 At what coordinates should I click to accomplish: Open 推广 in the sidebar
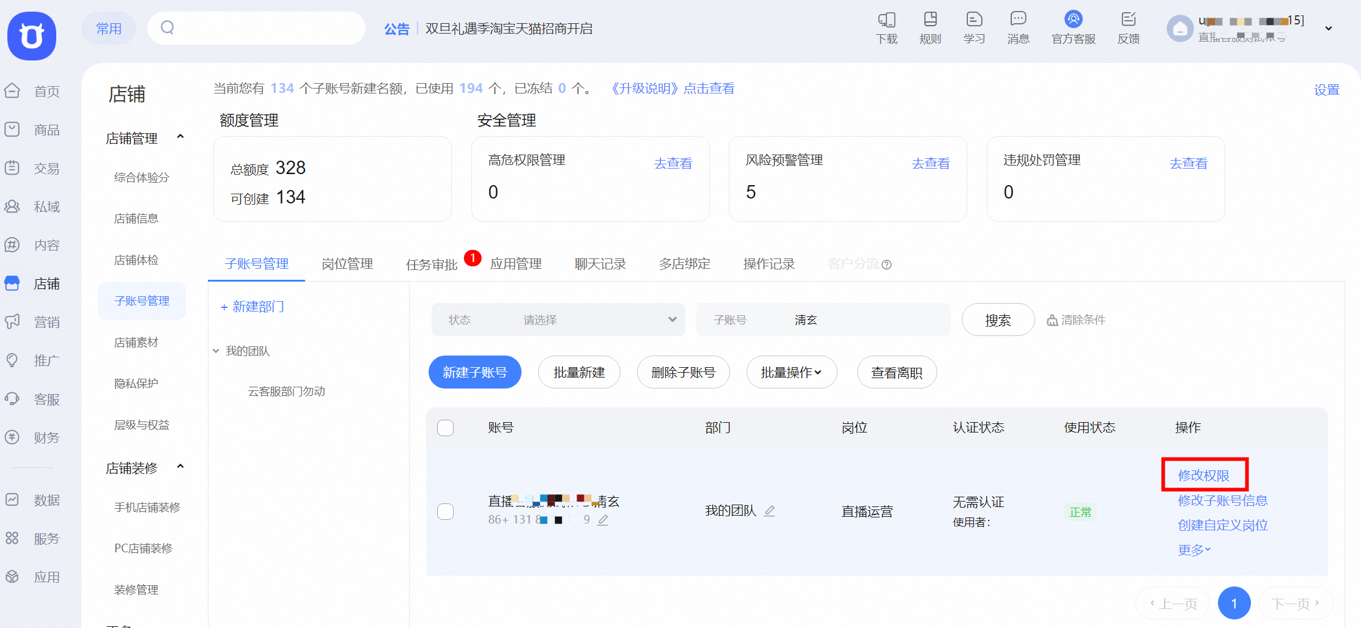[32, 361]
